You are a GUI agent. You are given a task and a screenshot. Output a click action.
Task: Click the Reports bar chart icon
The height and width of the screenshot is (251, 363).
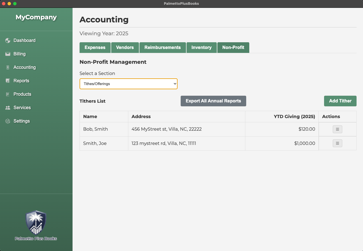(8, 81)
